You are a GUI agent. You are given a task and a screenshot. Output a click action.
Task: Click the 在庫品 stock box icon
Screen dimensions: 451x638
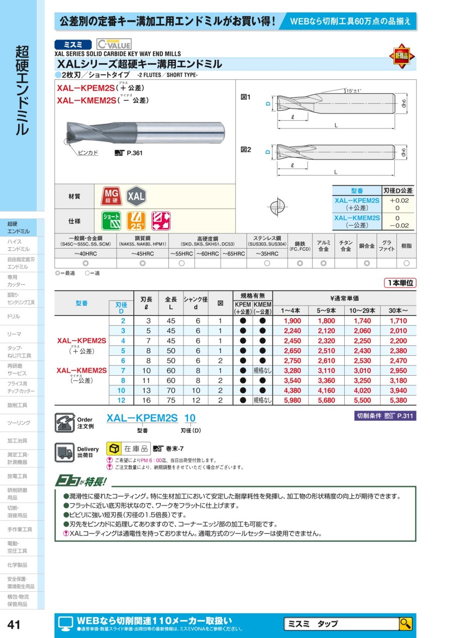[114, 448]
